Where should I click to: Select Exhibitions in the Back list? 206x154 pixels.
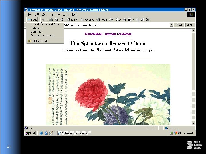[x=45, y=28]
